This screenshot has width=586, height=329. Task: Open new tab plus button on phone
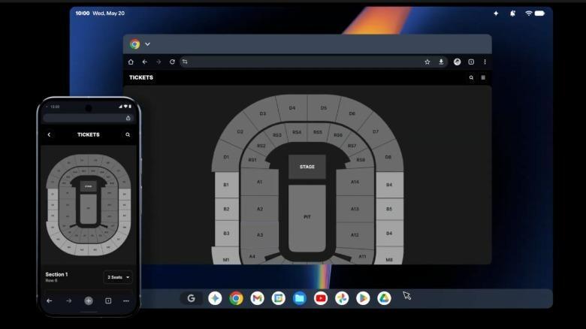tap(89, 300)
